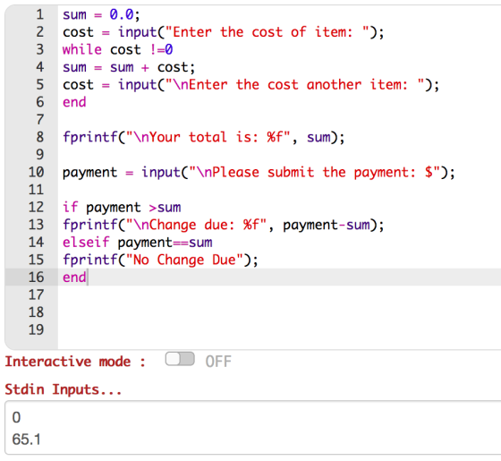Screen dimensions: 501x461
Task: Click the 'Stdin Inputs...' heading
Action: point(64,389)
